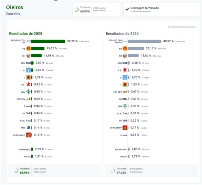Click the PCP-PEV logo in 2025 results
The image size is (202, 185).
pos(28,99)
